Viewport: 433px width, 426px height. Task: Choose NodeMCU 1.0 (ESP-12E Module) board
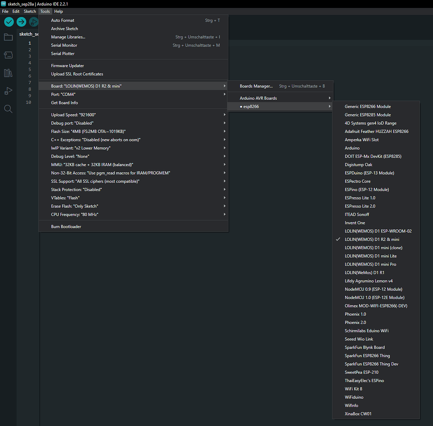[x=374, y=298]
